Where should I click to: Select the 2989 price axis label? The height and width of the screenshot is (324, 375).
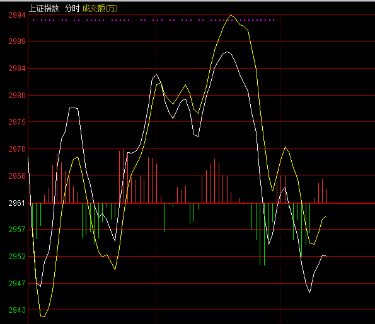pos(17,42)
